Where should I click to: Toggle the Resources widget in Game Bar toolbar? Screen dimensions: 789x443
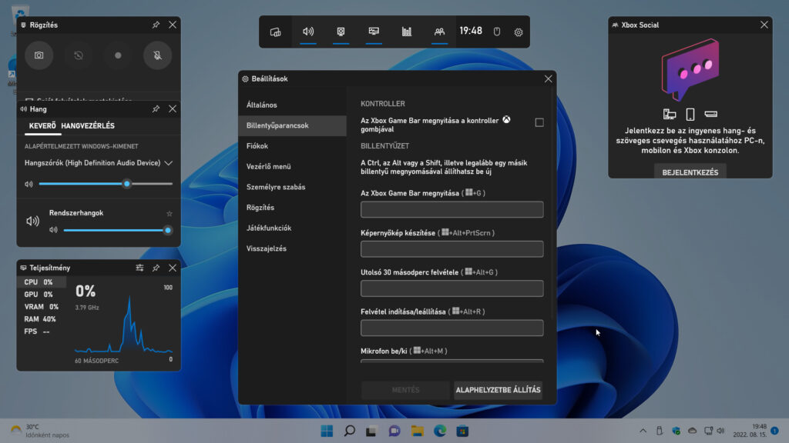tap(407, 32)
